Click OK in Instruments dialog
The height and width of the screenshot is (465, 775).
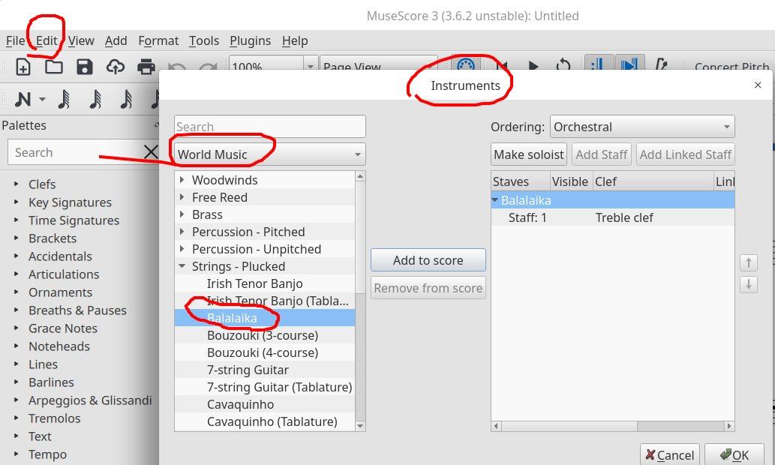(x=734, y=454)
